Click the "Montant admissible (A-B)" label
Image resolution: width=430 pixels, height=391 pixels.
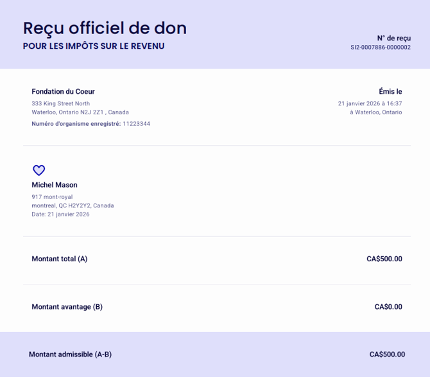pos(70,354)
